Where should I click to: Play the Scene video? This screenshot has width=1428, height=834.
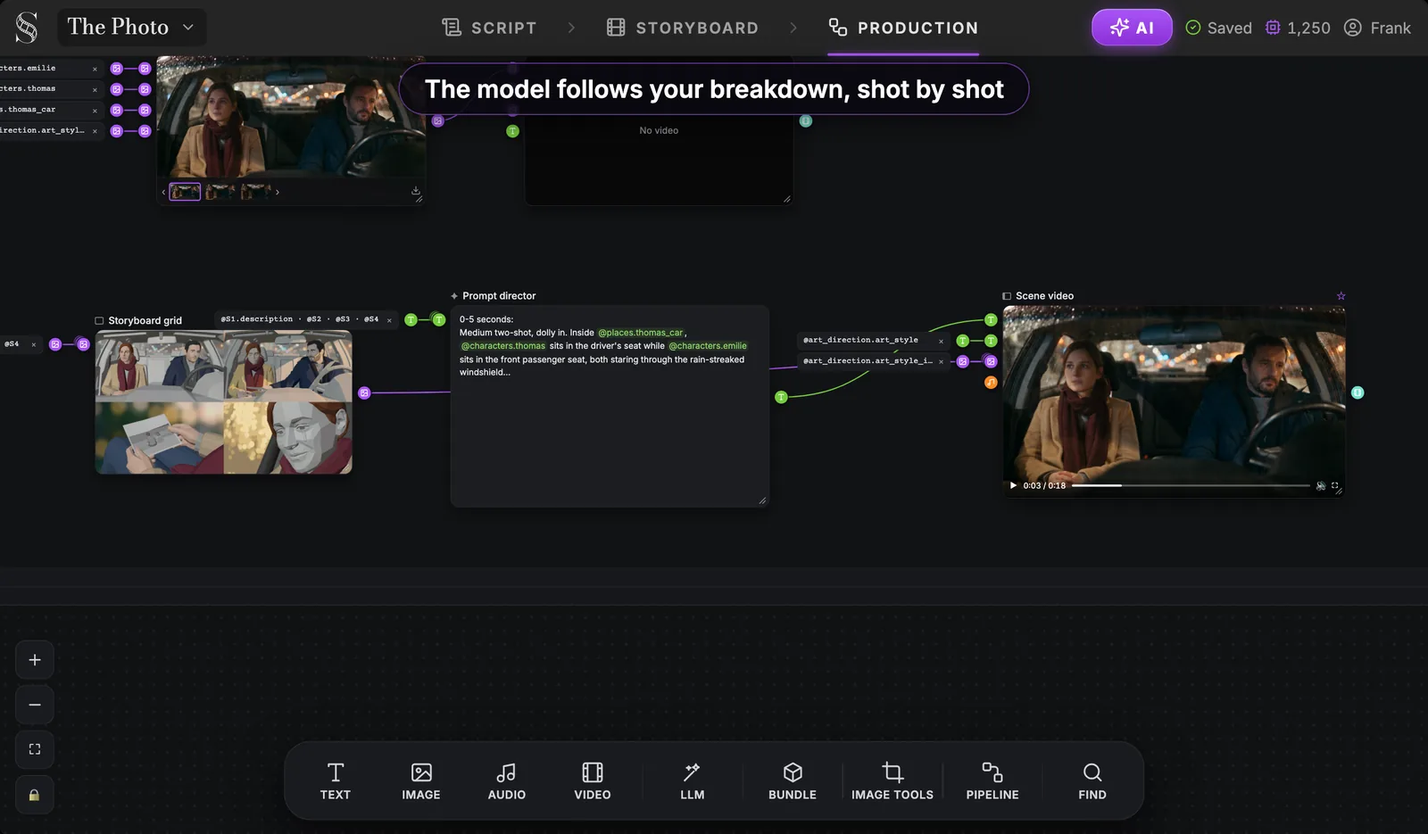click(1013, 486)
